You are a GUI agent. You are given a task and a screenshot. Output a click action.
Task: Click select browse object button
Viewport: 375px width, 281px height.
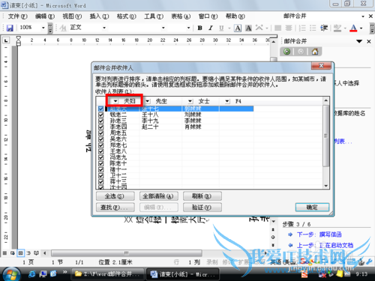tap(273, 237)
